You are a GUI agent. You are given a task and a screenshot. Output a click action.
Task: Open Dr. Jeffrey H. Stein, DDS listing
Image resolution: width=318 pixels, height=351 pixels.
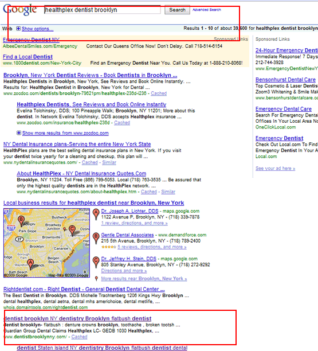point(128,259)
